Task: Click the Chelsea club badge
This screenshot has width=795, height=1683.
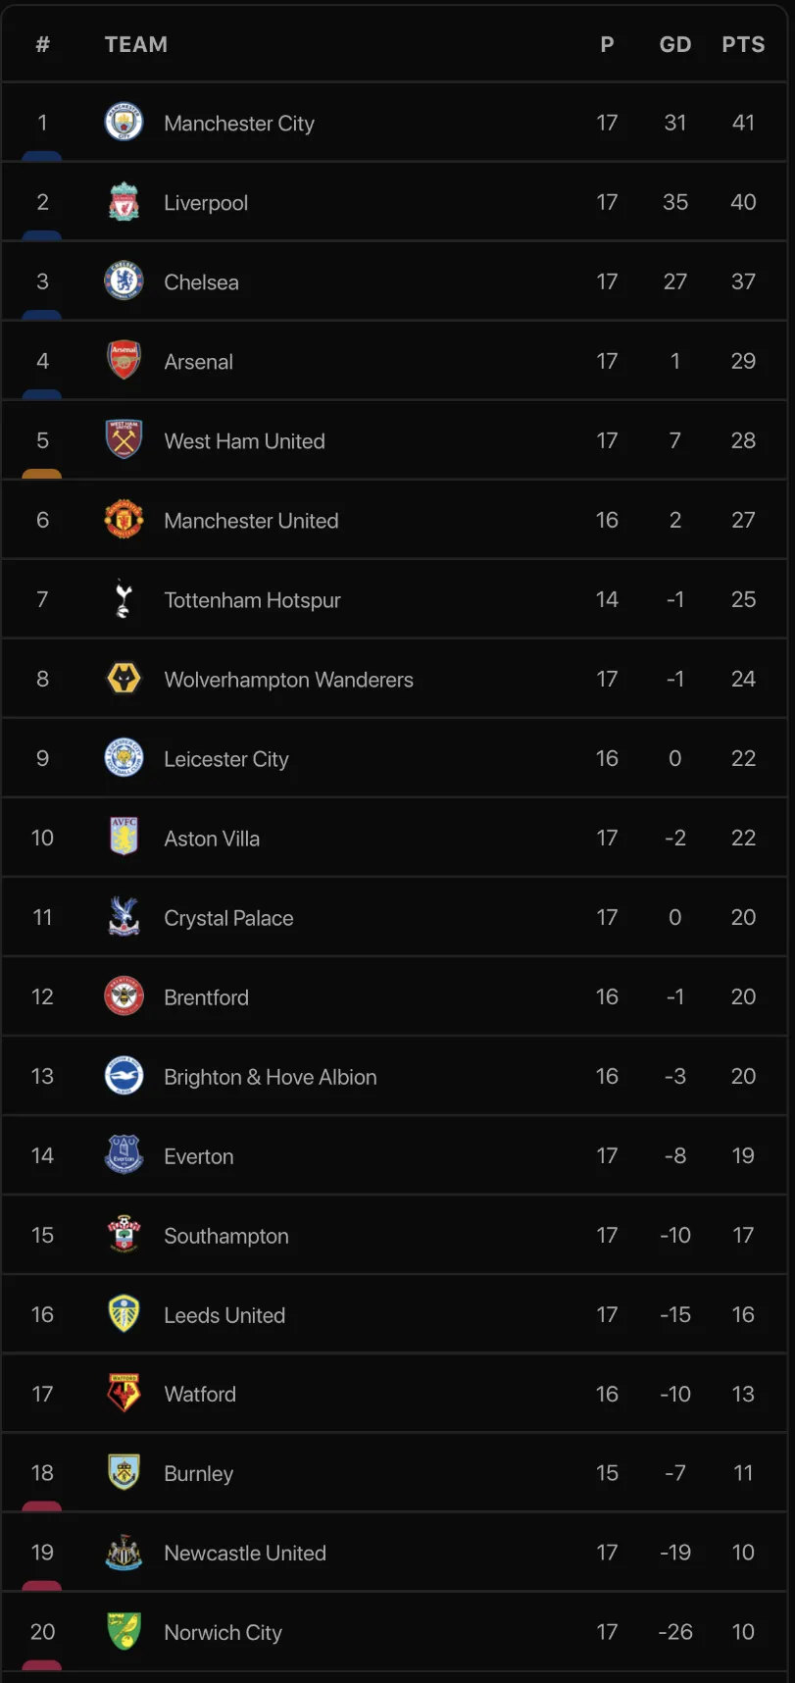Action: tap(124, 281)
